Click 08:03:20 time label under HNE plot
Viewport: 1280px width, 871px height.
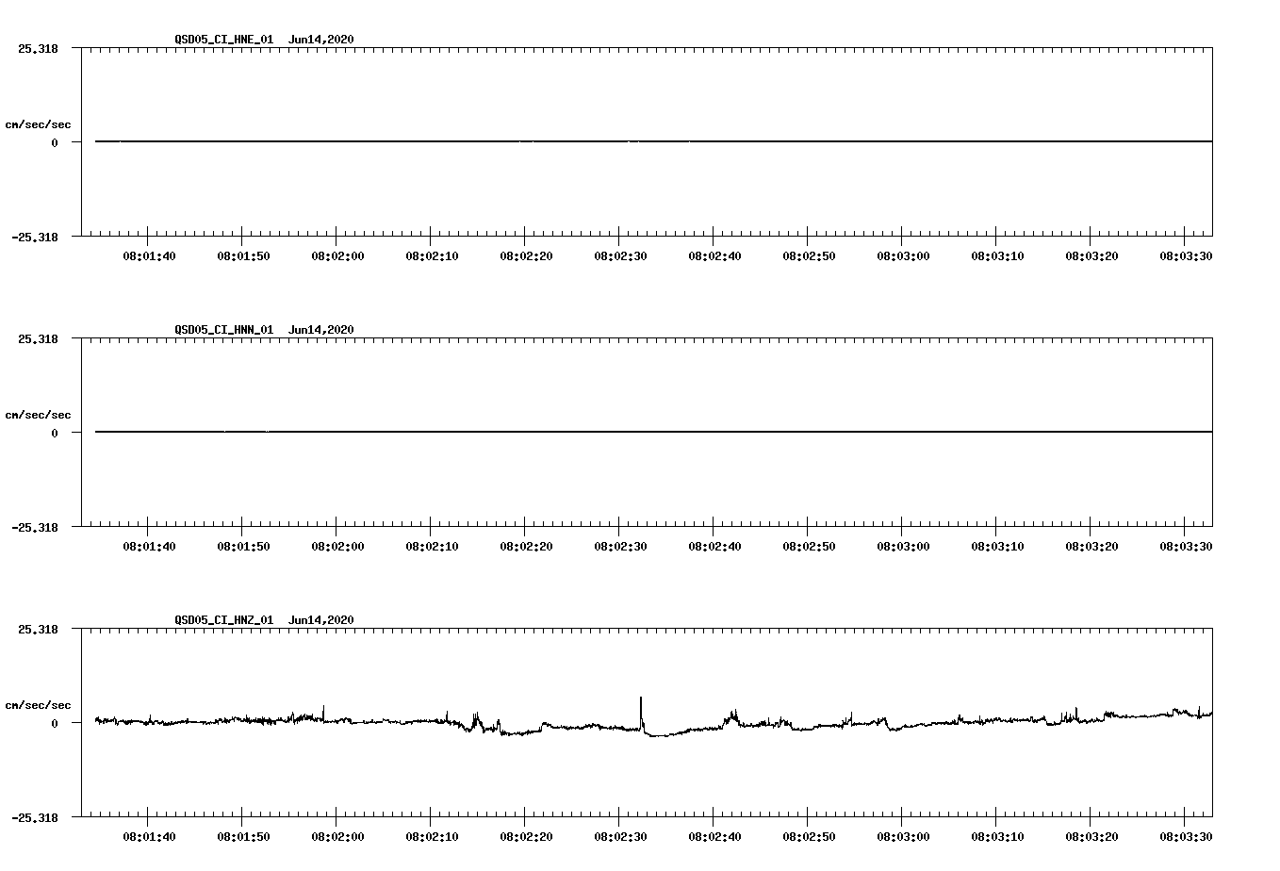(x=1091, y=255)
